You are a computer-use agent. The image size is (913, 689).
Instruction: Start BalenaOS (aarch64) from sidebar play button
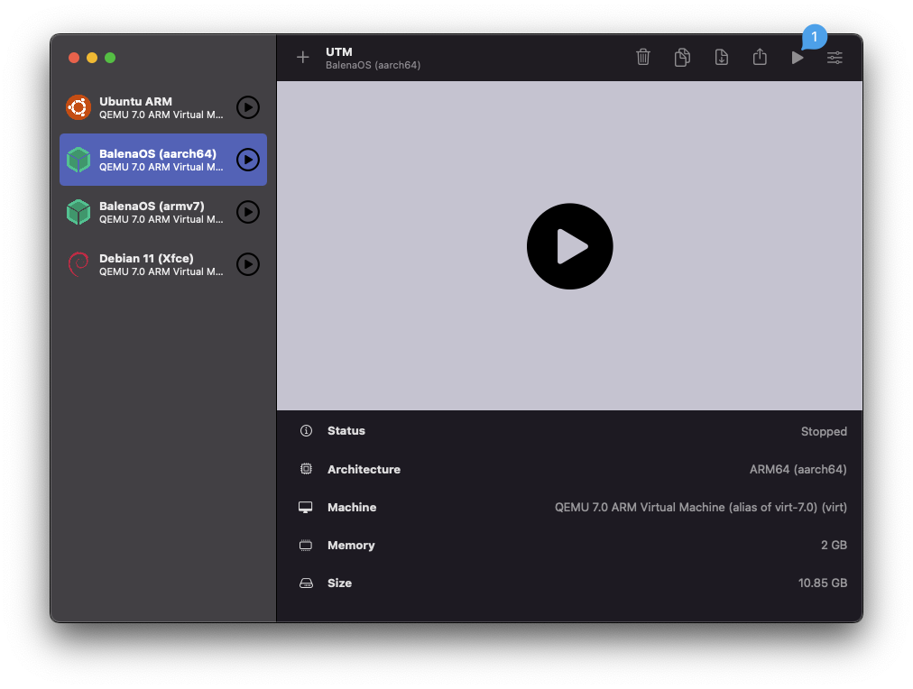(x=248, y=160)
